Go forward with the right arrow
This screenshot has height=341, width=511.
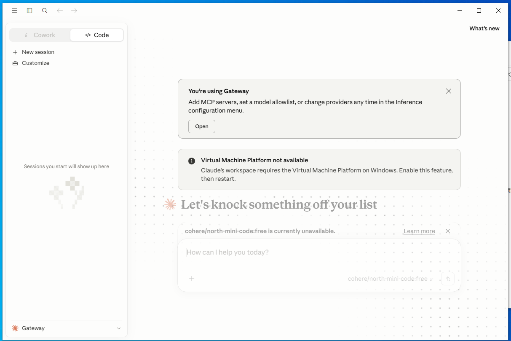(74, 11)
